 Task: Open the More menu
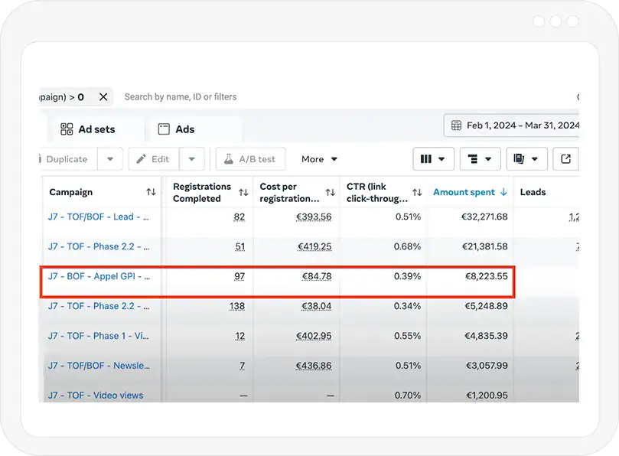coord(319,159)
